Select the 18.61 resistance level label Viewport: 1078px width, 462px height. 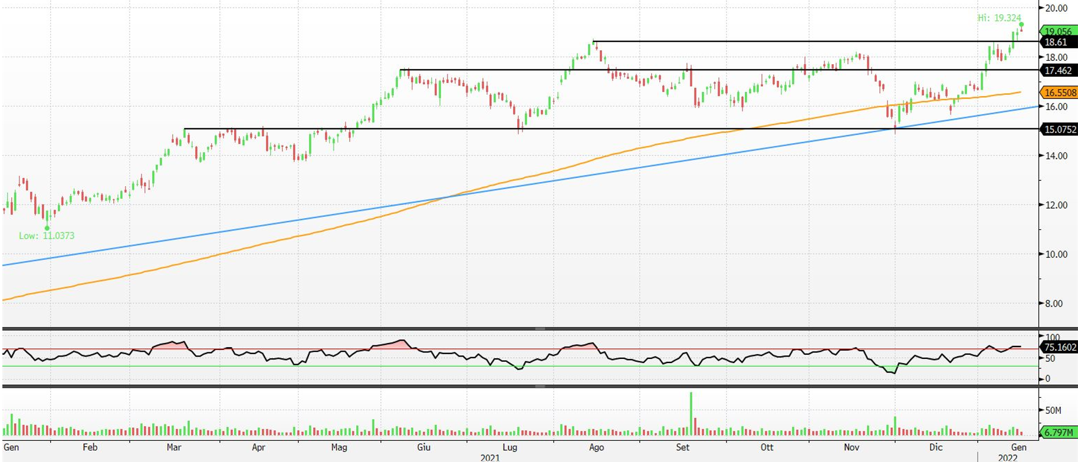[1059, 42]
